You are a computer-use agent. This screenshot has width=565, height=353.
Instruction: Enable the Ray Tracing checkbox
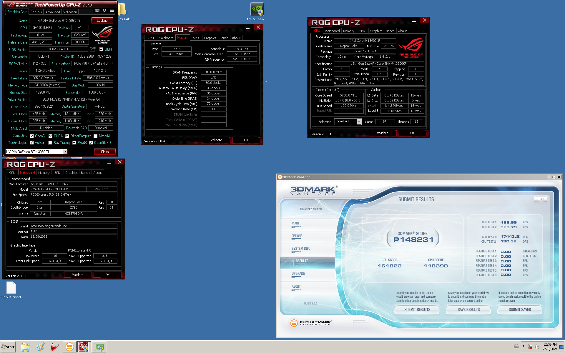coord(50,143)
